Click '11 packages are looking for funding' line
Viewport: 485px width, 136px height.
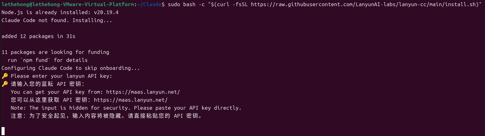pyautogui.click(x=55, y=52)
